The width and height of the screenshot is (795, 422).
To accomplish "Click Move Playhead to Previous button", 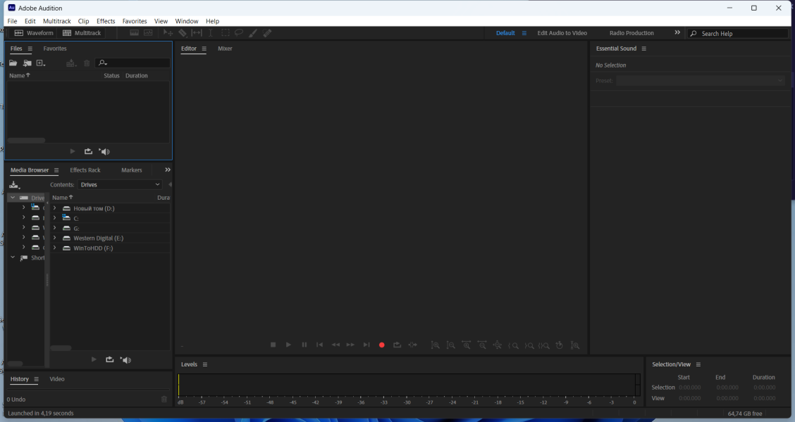I will 319,345.
